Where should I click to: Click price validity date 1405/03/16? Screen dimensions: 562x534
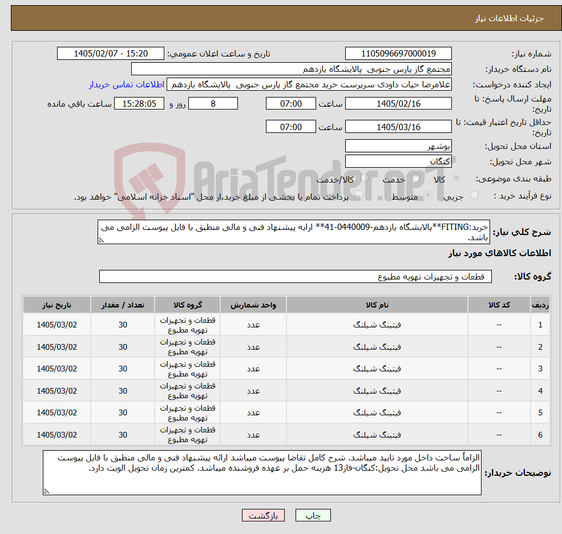pos(398,127)
